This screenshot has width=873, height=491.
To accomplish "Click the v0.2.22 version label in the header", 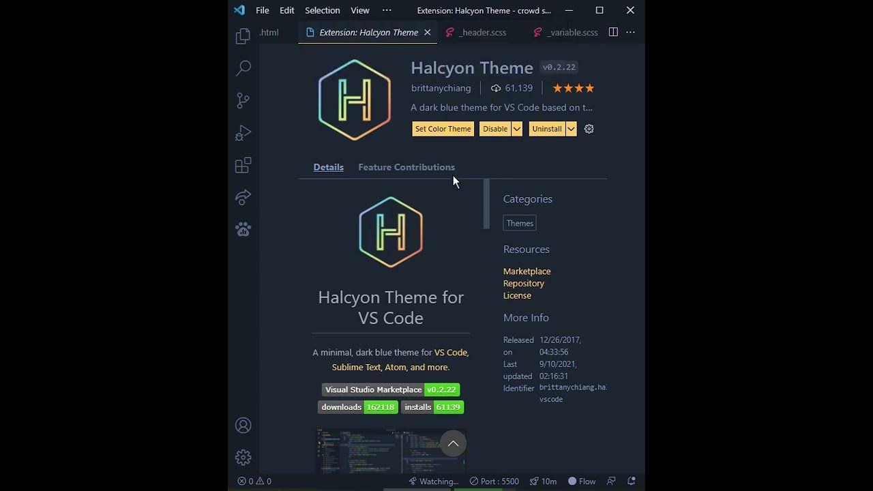I will [x=559, y=67].
